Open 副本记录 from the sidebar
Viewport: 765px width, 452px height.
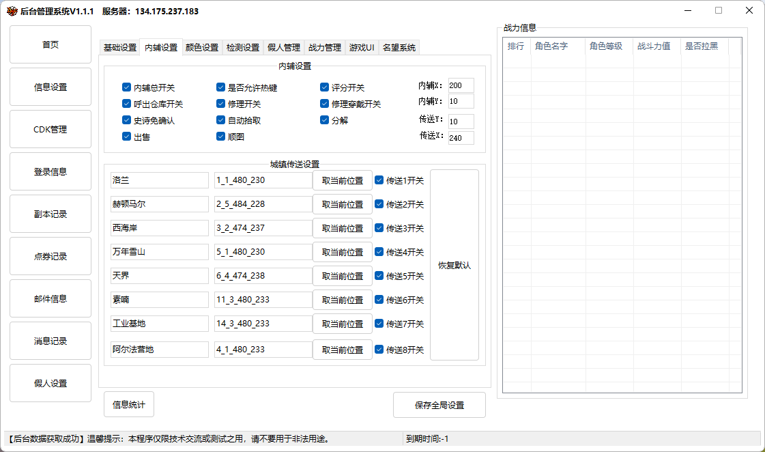click(50, 214)
